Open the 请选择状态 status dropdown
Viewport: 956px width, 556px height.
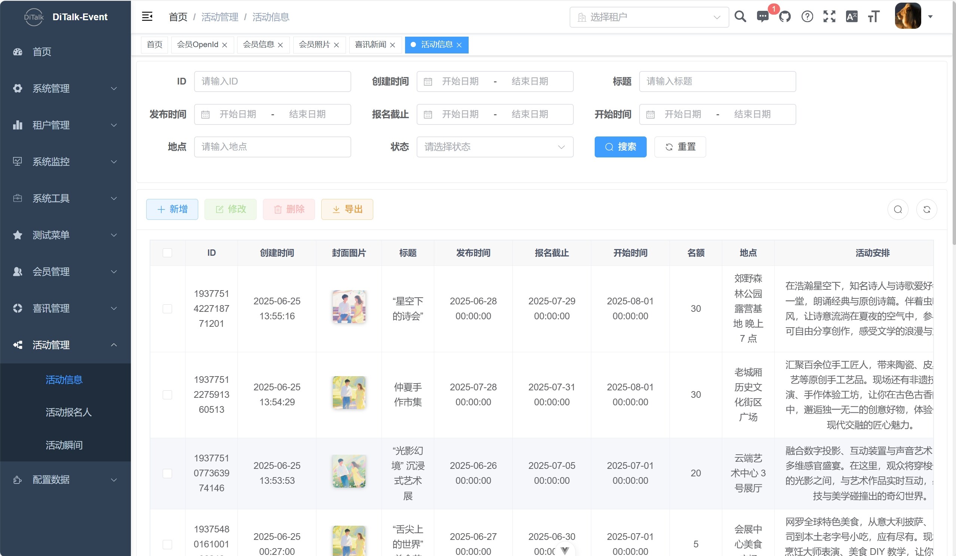[x=495, y=147]
